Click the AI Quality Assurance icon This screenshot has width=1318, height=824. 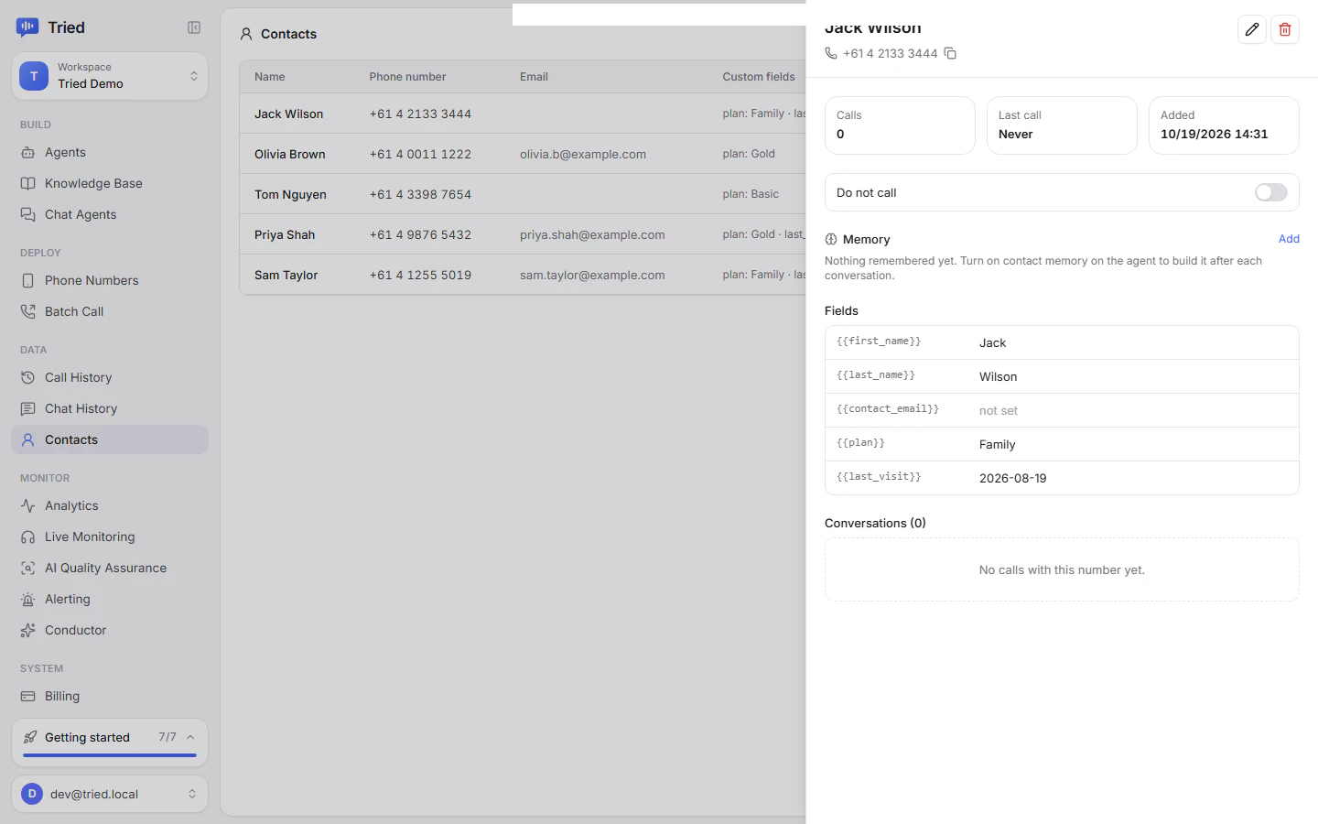pyautogui.click(x=28, y=568)
